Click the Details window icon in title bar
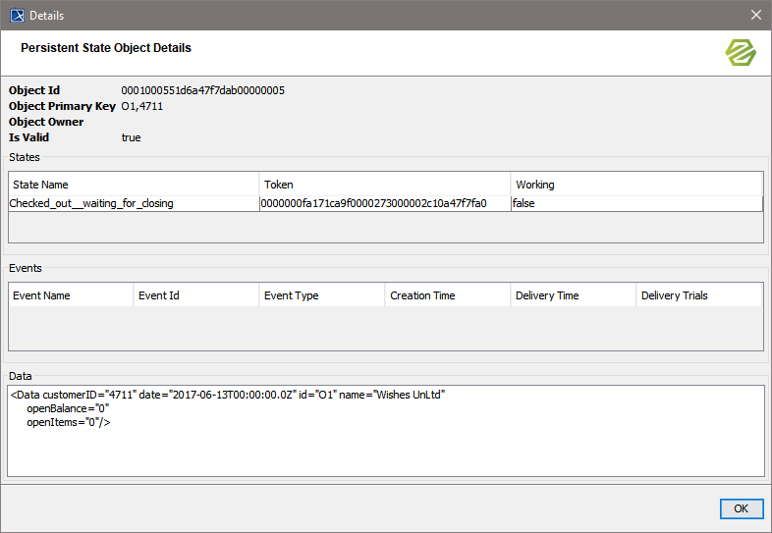772x533 pixels. pos(17,15)
